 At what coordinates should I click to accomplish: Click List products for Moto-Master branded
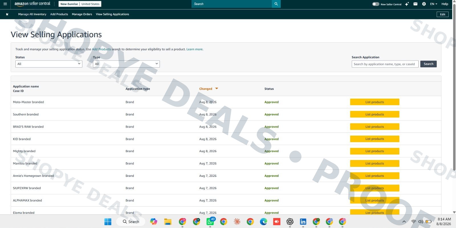(x=374, y=102)
